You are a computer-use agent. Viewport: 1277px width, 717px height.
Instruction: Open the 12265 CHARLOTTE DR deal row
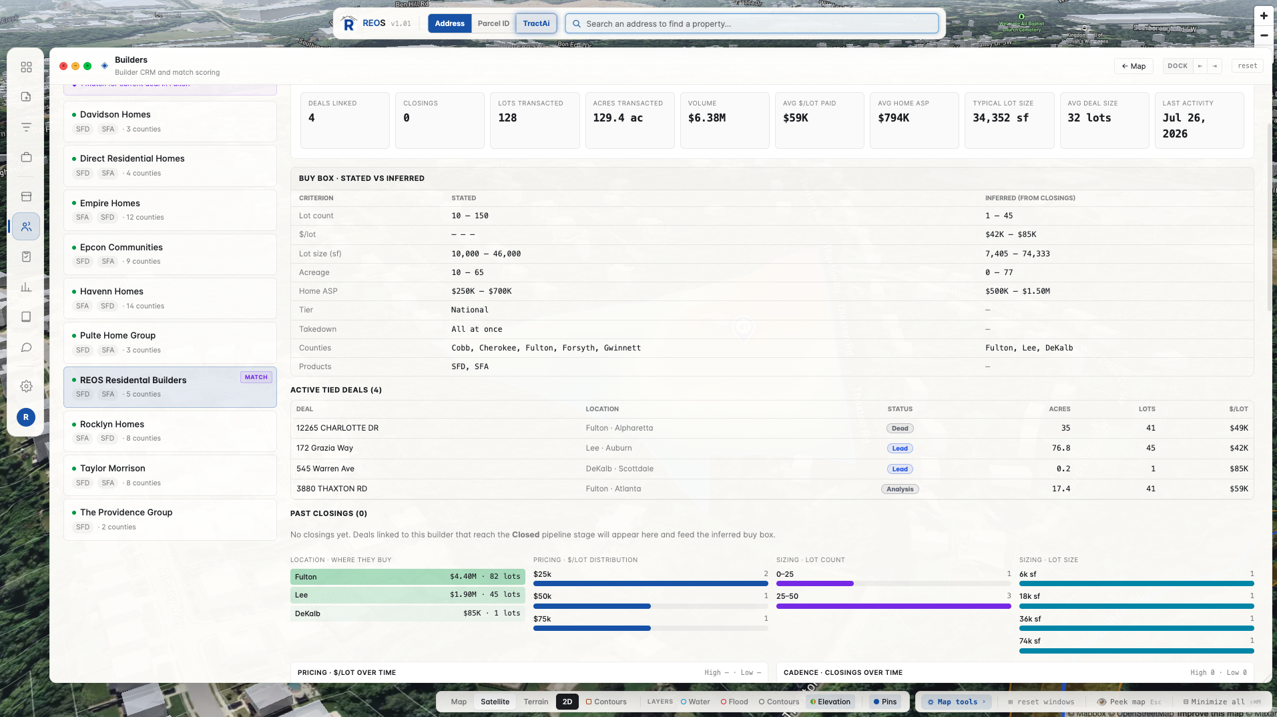click(x=772, y=428)
